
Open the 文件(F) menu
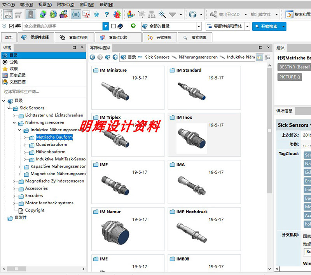[x=8, y=4]
